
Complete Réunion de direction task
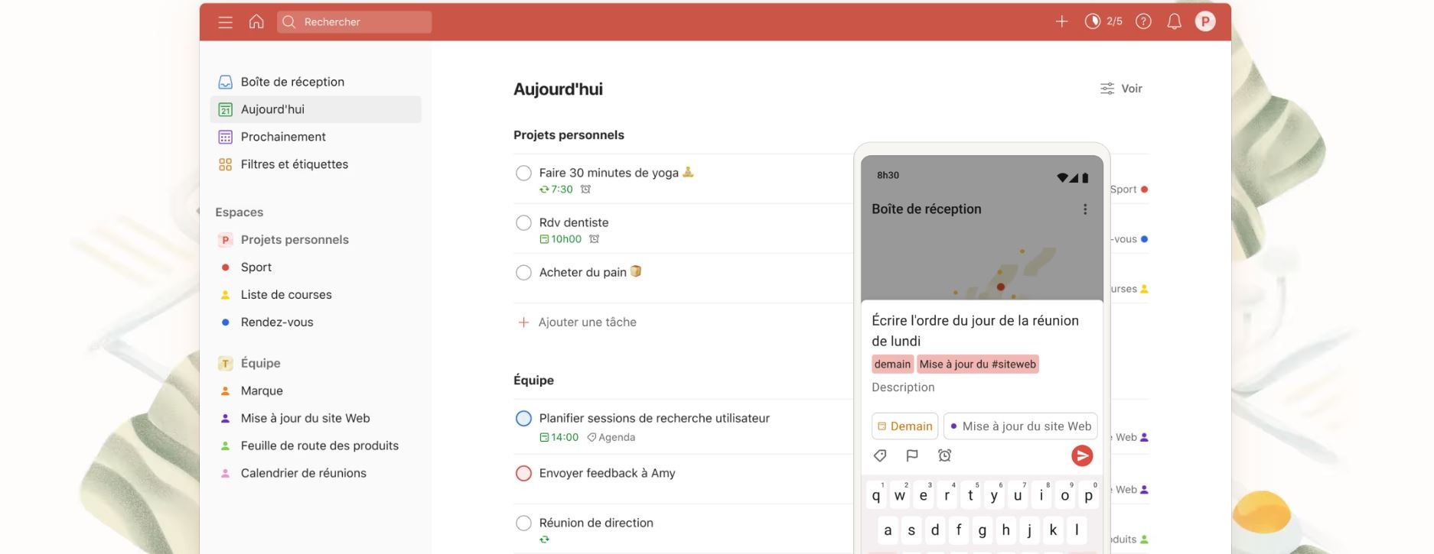tap(523, 523)
